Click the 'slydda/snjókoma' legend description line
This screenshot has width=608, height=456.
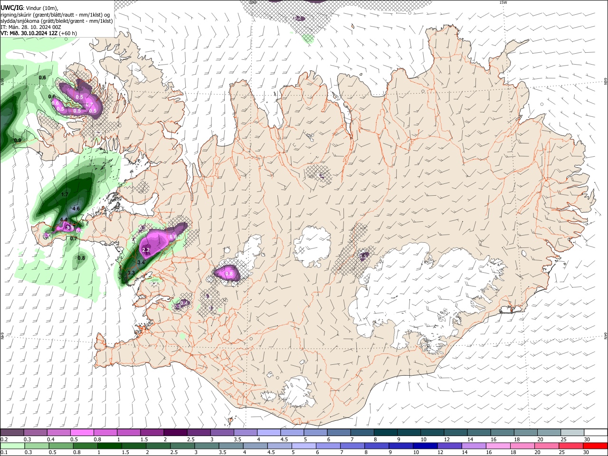(x=57, y=21)
